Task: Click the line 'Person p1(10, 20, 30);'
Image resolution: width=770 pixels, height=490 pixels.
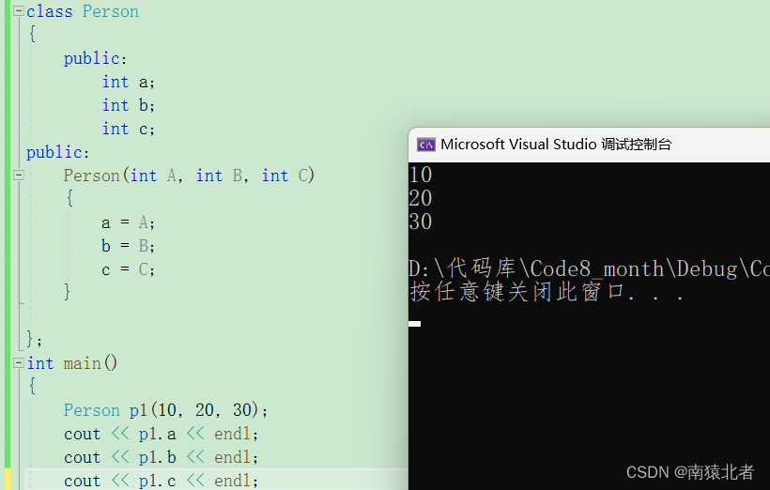Action: click(165, 410)
